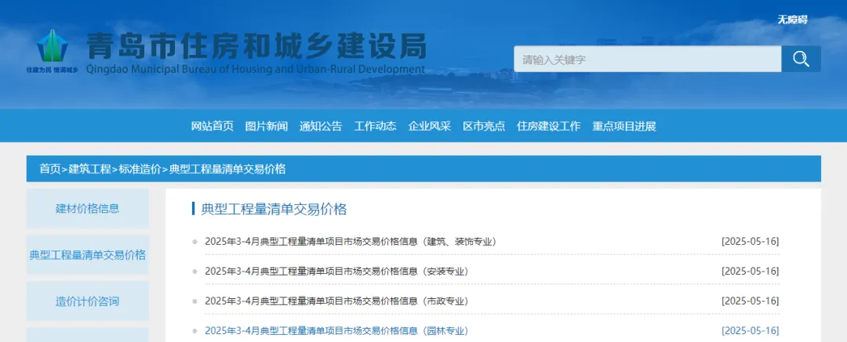The width and height of the screenshot is (847, 342).
Task: Open the 园林专业 price information article
Action: 336,330
